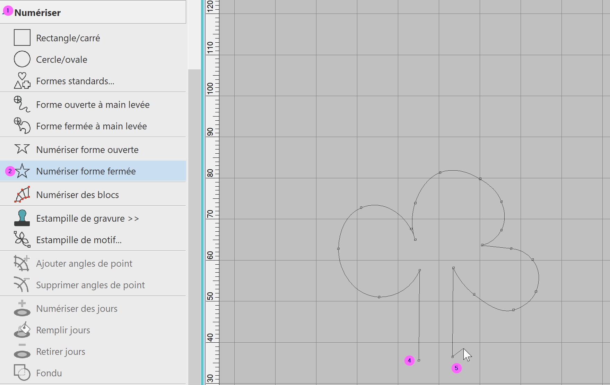Select the Estampille de motif icon
610x385 pixels.
coord(22,240)
